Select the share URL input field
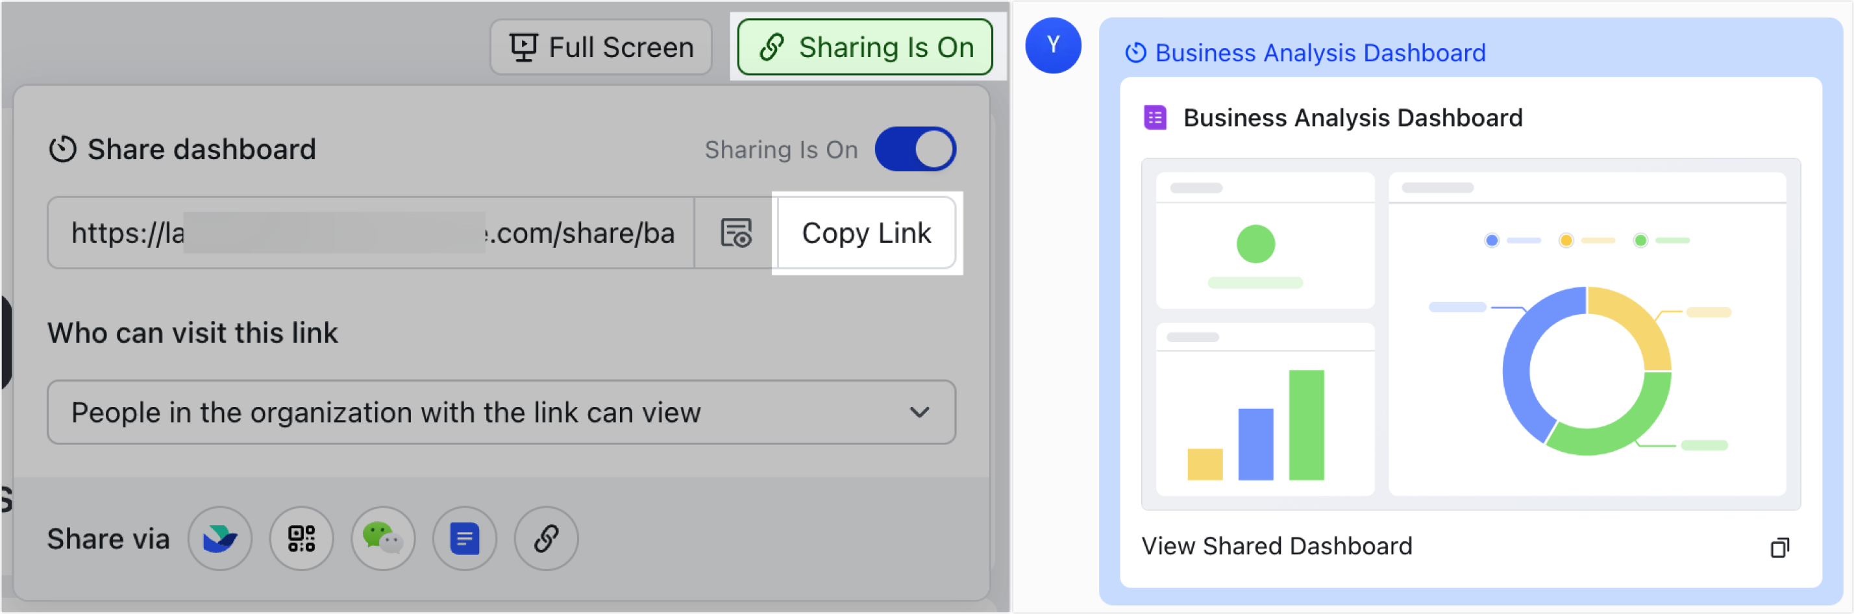1854x614 pixels. pos(371,232)
